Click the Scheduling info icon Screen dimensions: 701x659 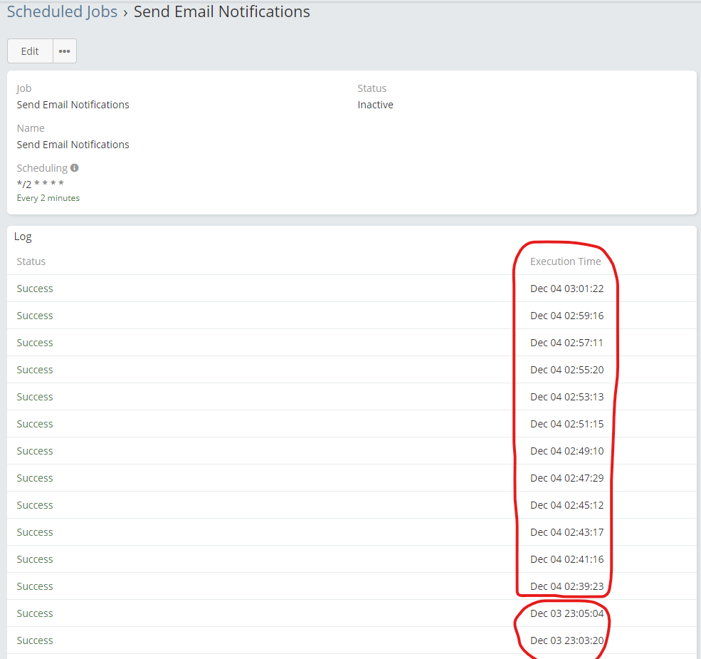[75, 168]
